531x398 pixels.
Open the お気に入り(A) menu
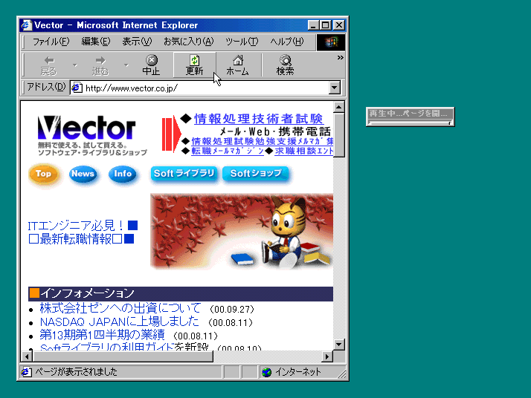189,42
